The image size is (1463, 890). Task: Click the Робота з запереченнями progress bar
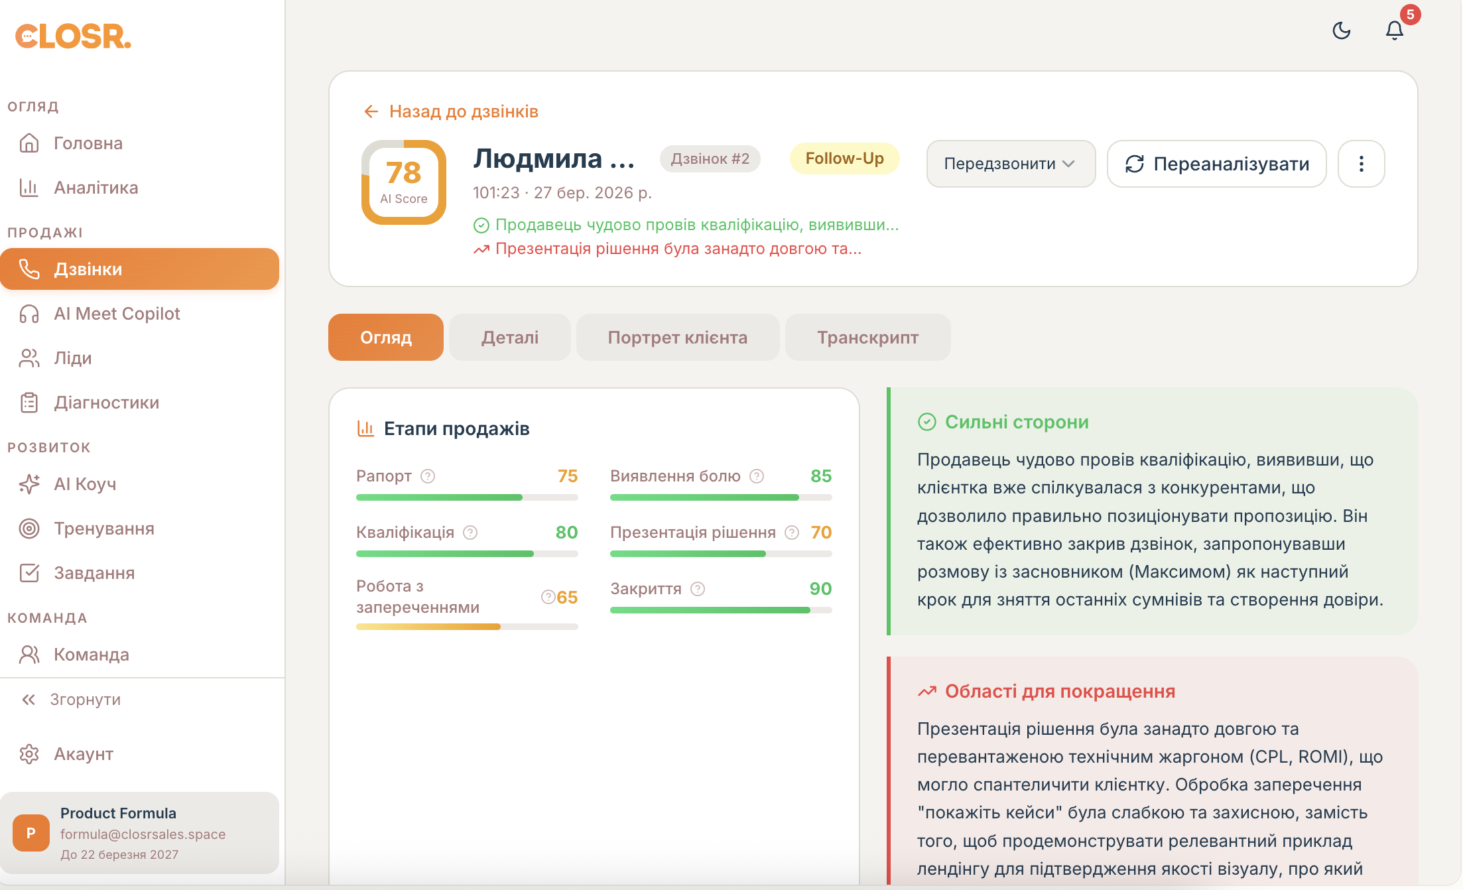[x=466, y=627]
